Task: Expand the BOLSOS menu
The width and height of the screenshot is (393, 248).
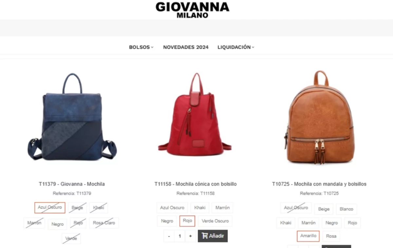Action: click(141, 47)
